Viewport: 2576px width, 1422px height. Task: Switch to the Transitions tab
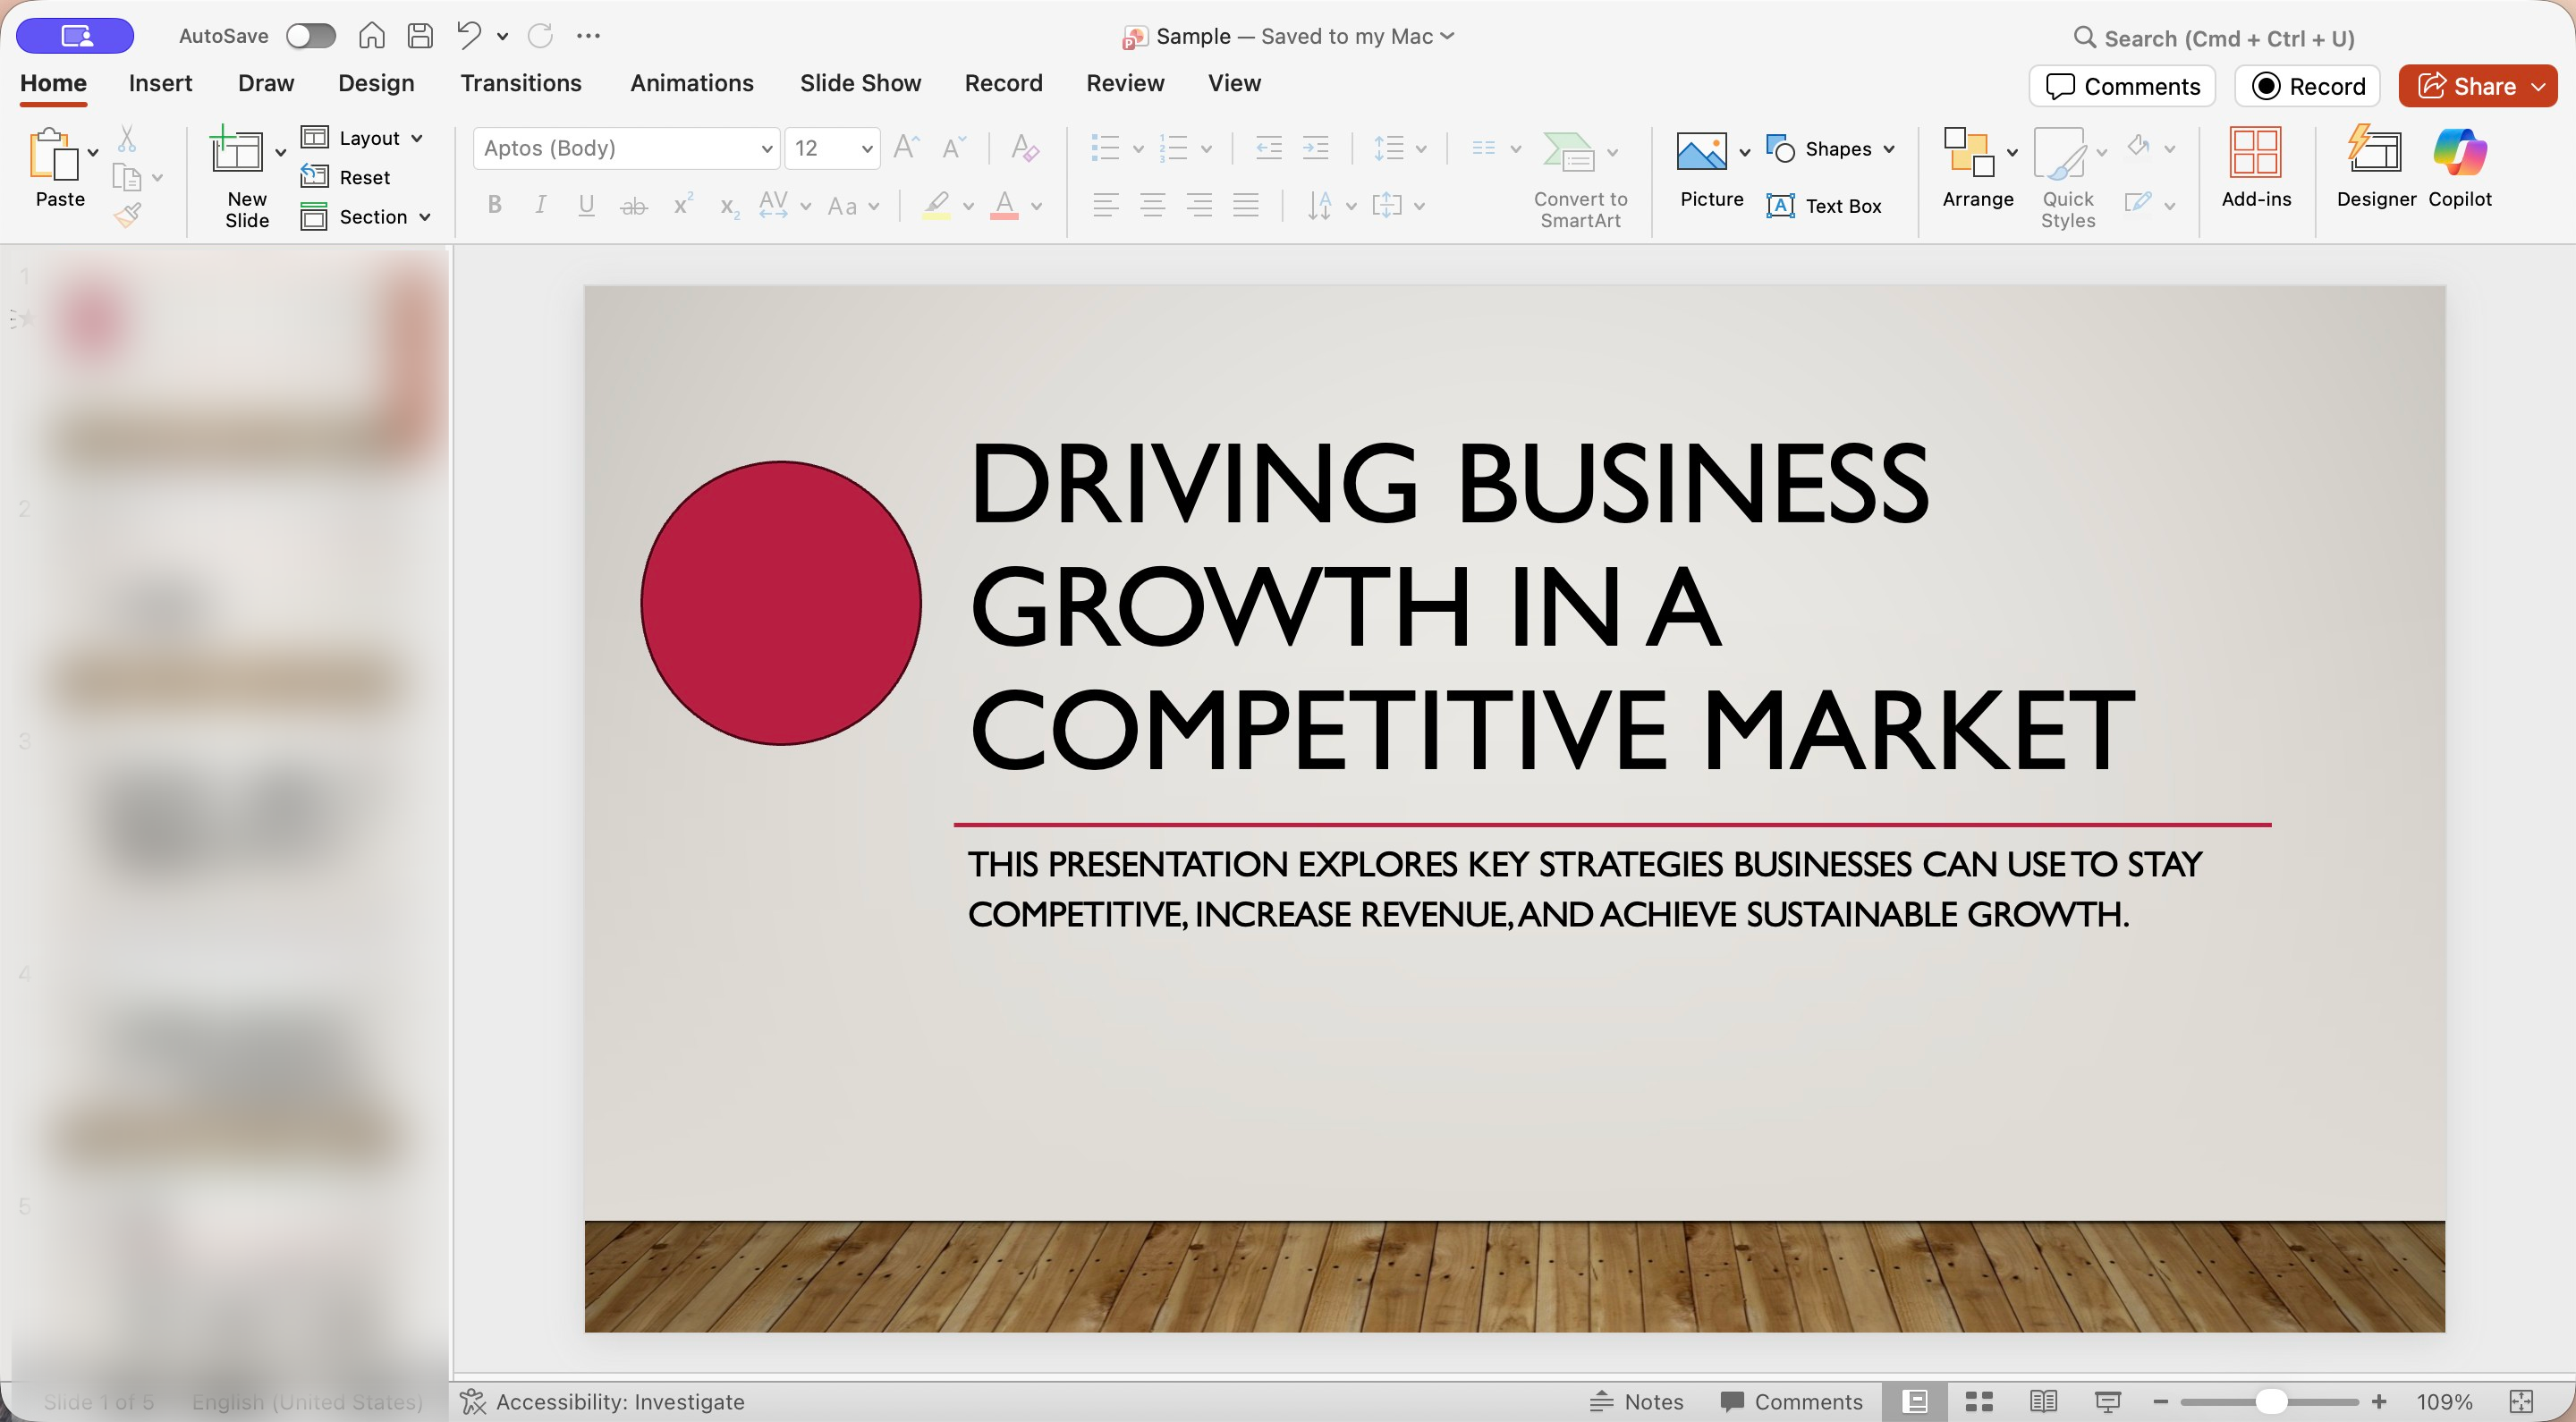(520, 83)
